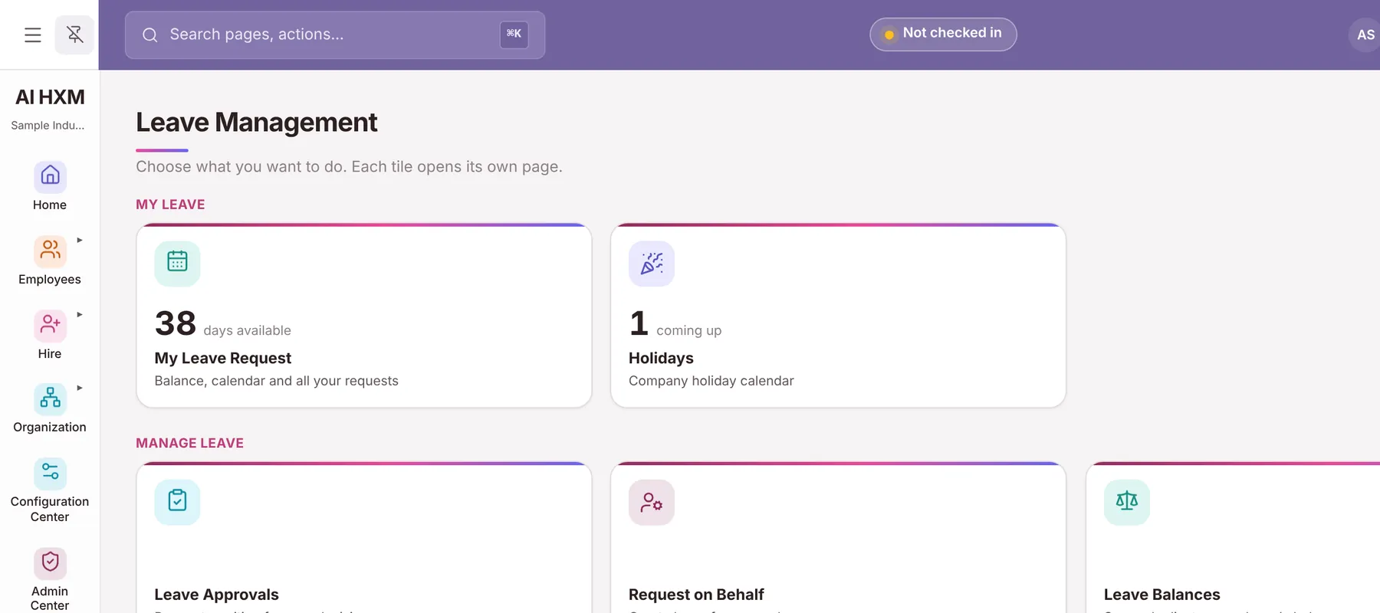The height and width of the screenshot is (613, 1380).
Task: Open the Leave Approvals tile title
Action: click(x=216, y=595)
